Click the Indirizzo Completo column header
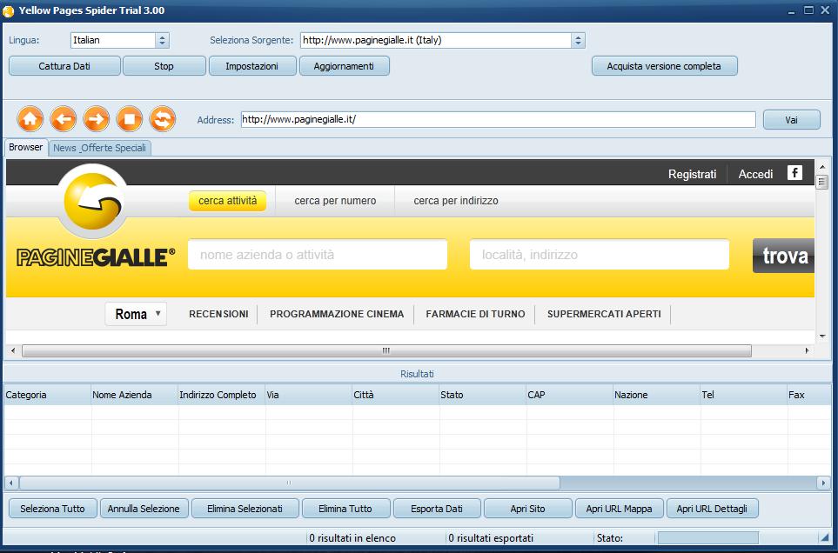Image resolution: width=838 pixels, height=553 pixels. tap(222, 395)
